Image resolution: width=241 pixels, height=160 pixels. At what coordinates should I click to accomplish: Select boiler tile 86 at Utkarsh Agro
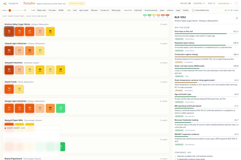click(9, 51)
